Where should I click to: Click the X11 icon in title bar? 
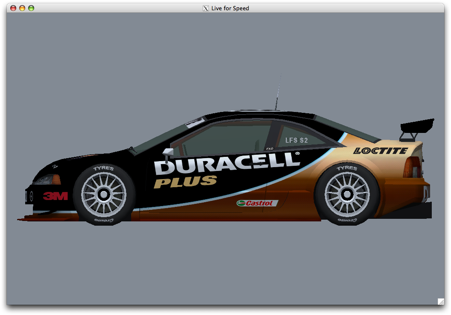point(206,9)
